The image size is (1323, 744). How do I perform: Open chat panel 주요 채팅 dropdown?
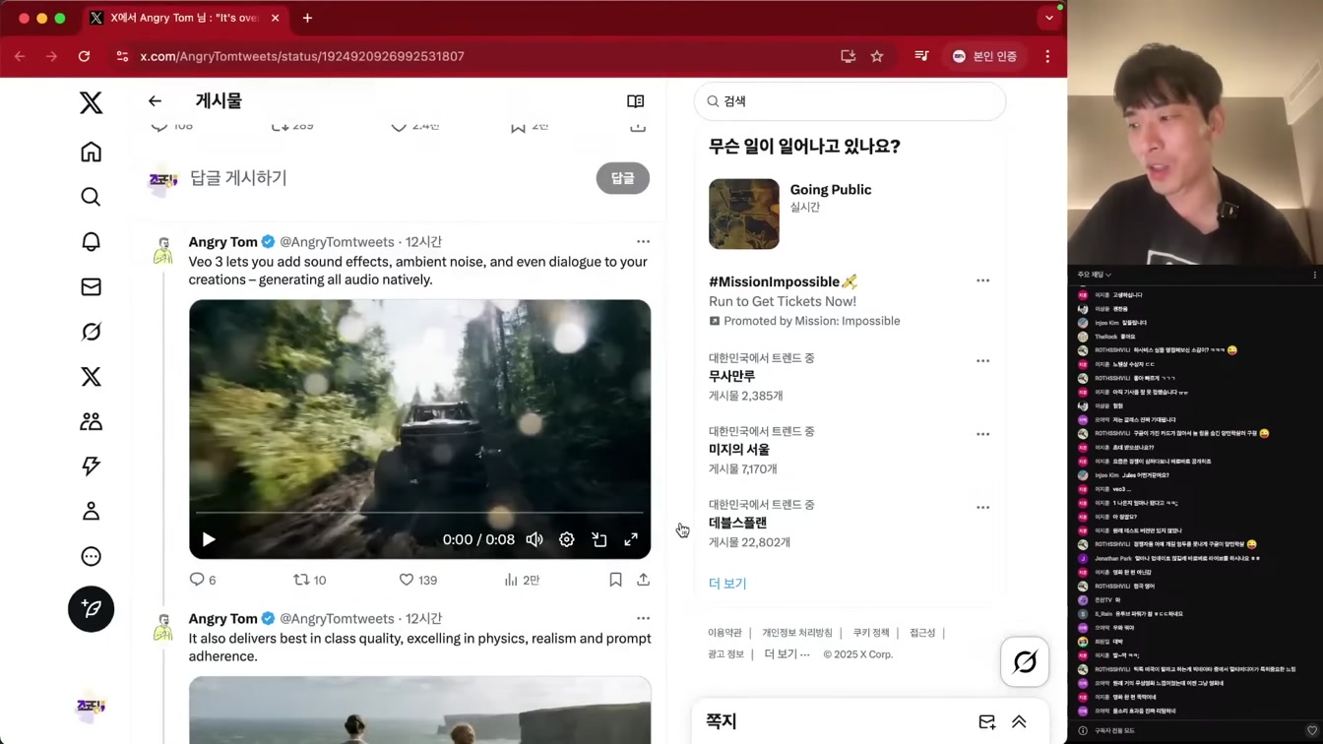[1094, 275]
